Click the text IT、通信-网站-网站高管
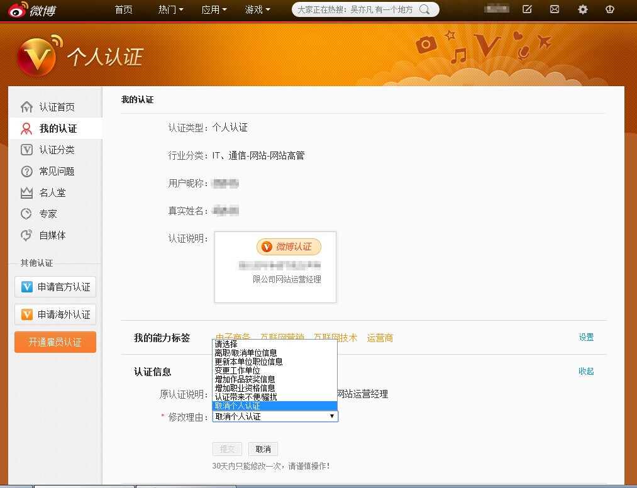 point(258,155)
